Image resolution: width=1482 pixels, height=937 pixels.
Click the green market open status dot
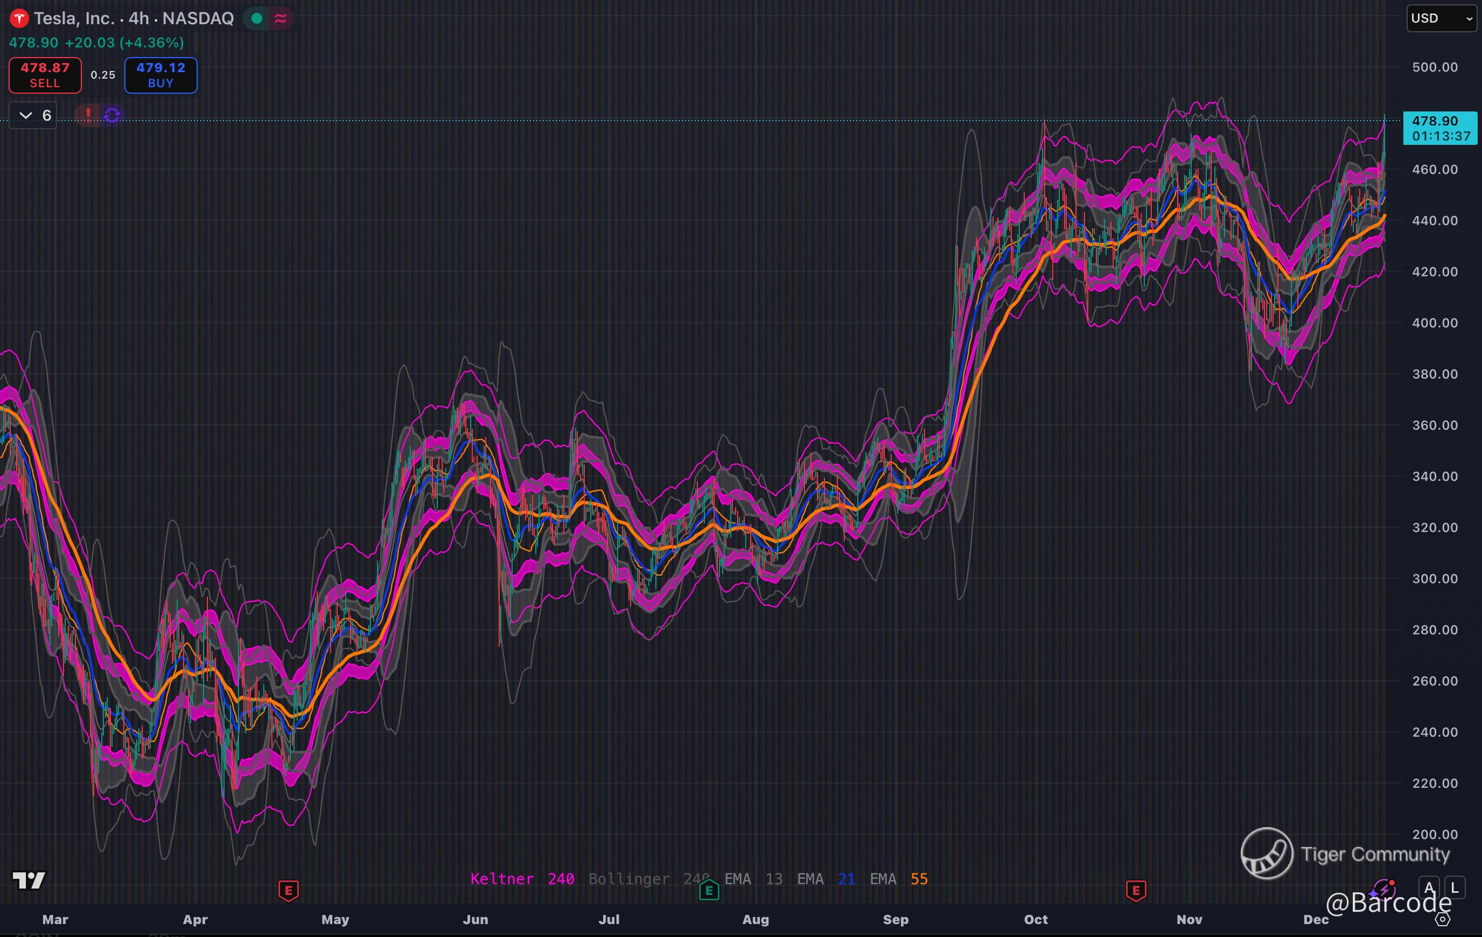(x=257, y=18)
